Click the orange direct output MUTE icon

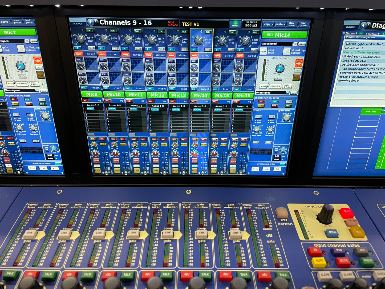point(299,63)
